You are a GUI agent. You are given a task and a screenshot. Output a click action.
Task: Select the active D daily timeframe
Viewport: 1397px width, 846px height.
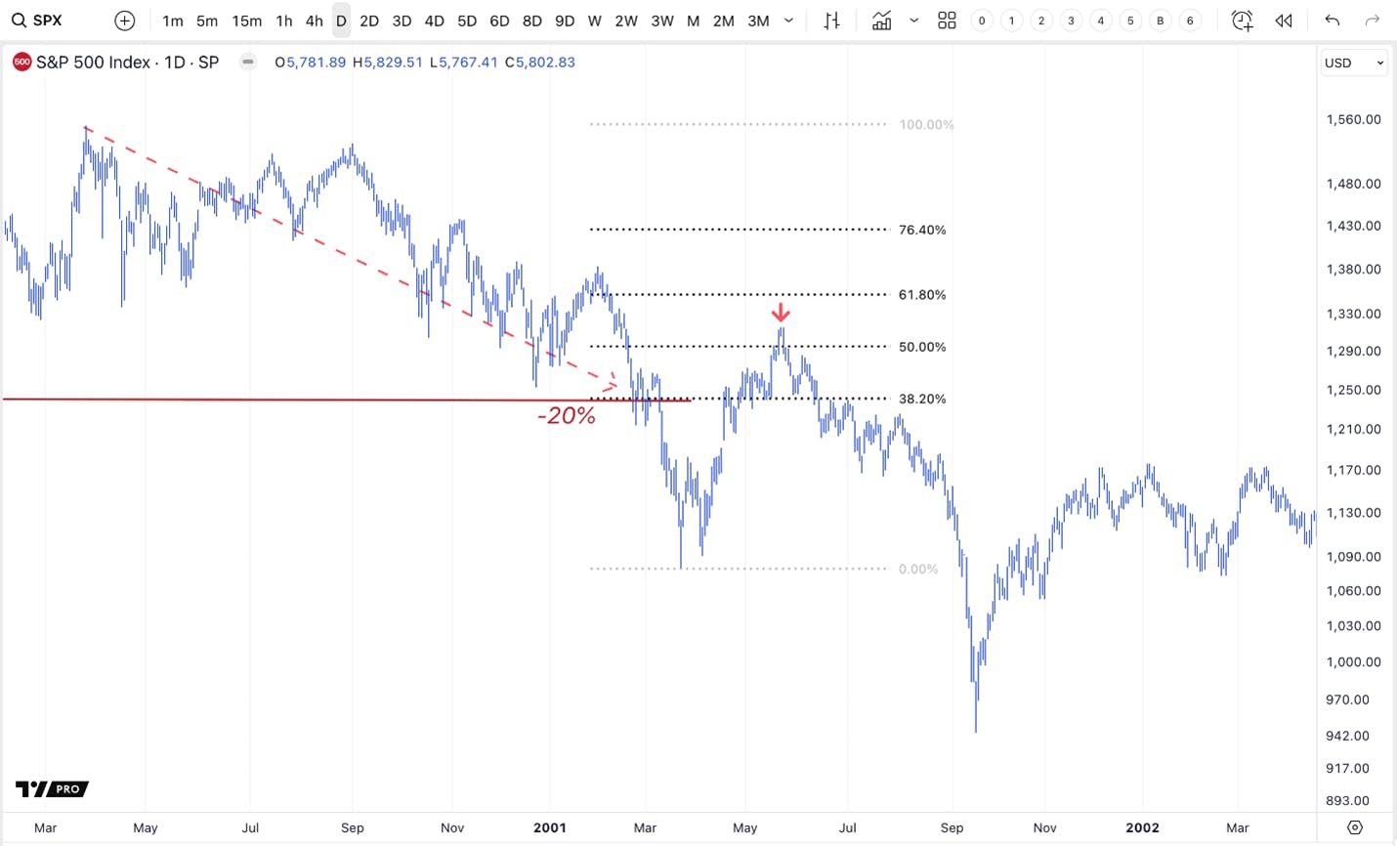pyautogui.click(x=341, y=21)
